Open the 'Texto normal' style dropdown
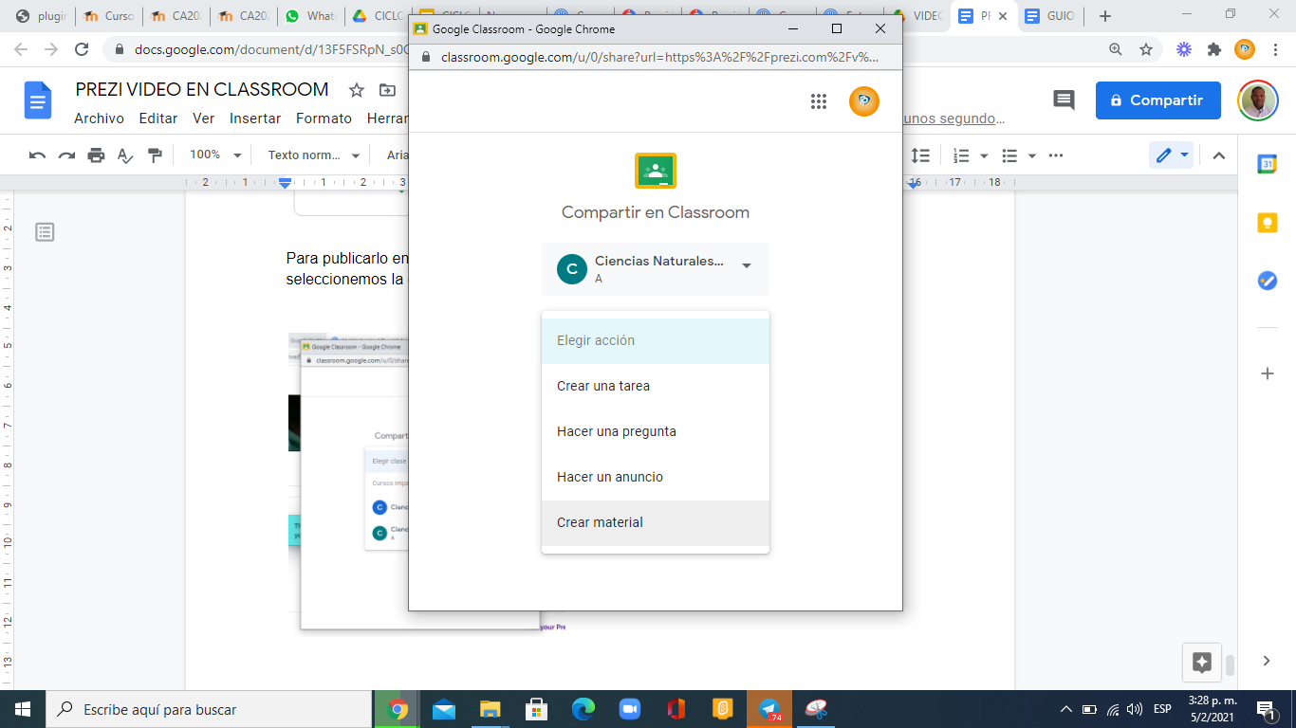This screenshot has width=1296, height=728. tap(313, 155)
